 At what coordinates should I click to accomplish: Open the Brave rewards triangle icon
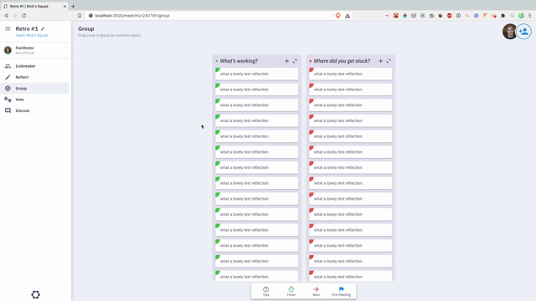[x=348, y=16]
